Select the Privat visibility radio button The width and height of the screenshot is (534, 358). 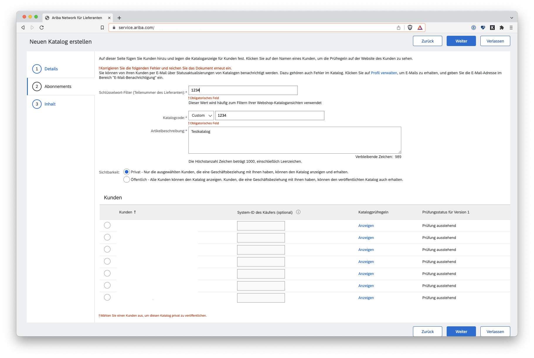click(127, 172)
